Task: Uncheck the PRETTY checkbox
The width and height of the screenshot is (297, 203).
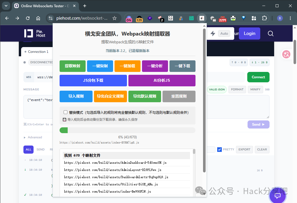Action: pyautogui.click(x=219, y=150)
